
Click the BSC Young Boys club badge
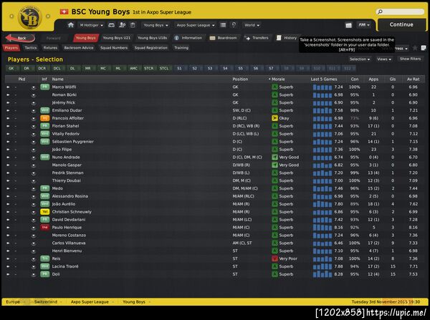click(29, 17)
